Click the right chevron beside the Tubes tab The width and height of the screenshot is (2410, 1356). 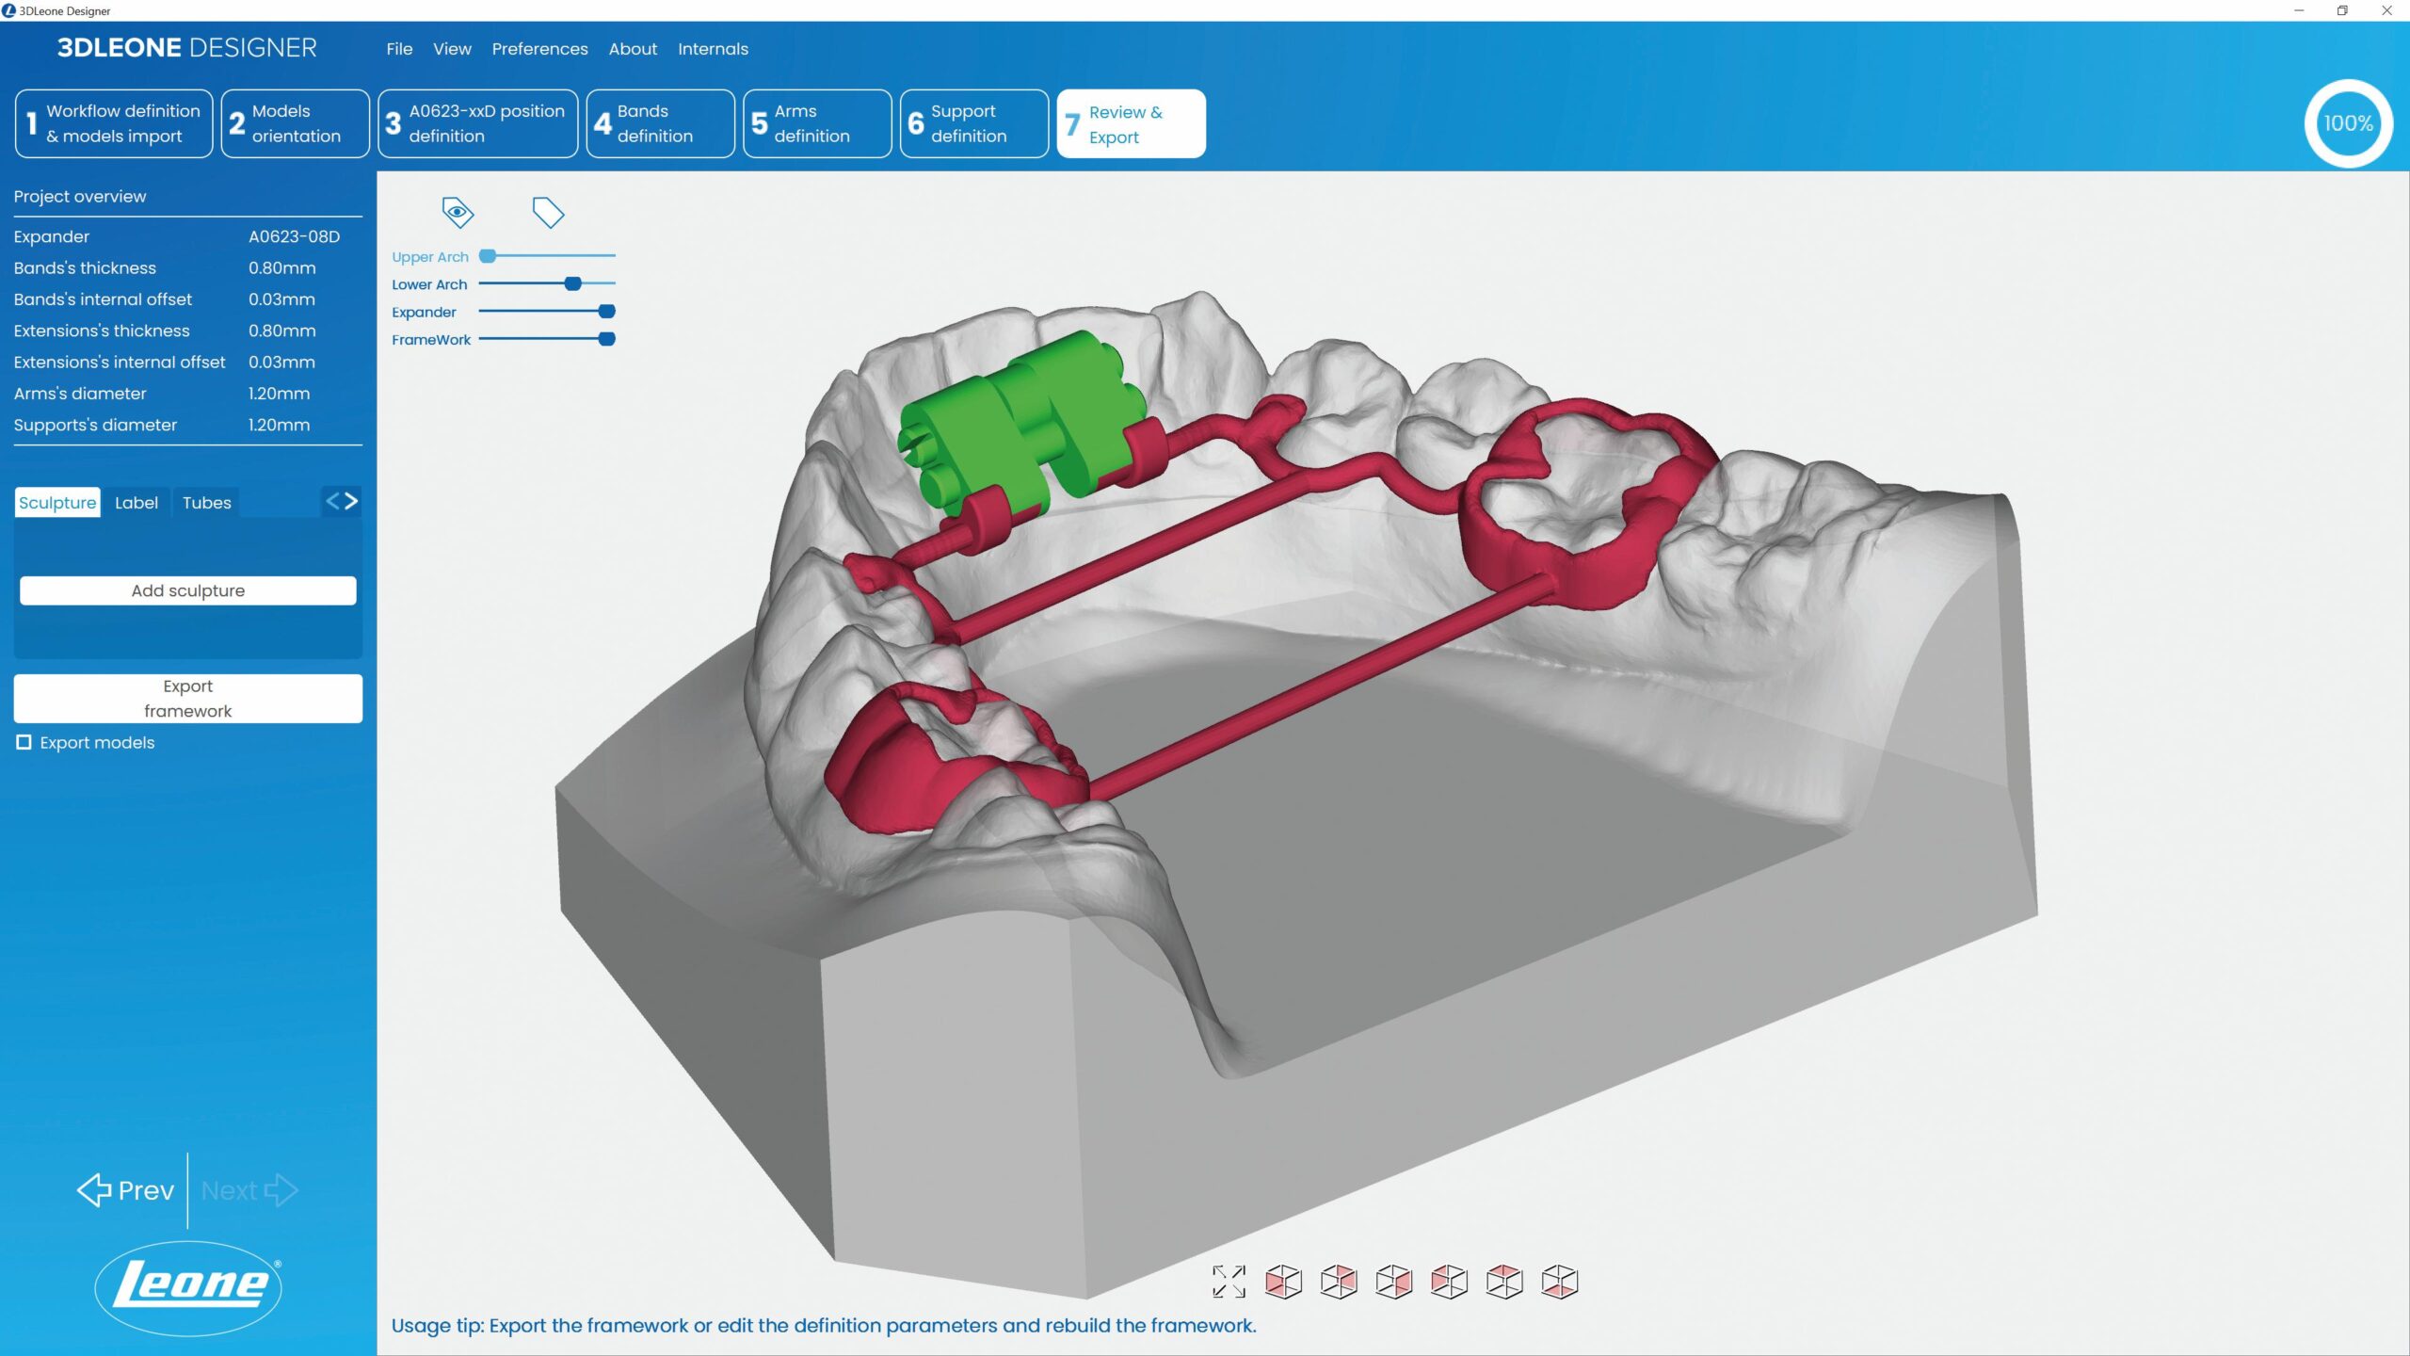click(x=352, y=501)
